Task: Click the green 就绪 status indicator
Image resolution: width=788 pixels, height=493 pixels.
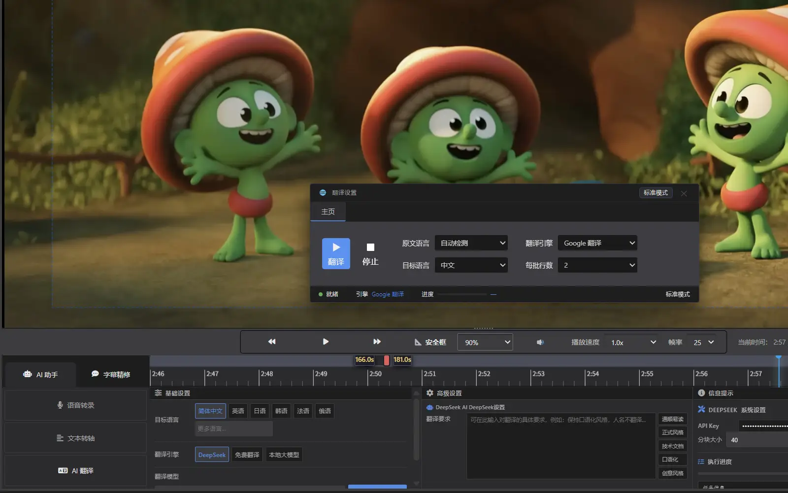Action: tap(321, 294)
